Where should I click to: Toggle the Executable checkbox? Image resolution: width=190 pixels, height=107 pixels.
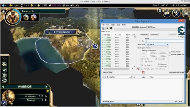pos(156,59)
